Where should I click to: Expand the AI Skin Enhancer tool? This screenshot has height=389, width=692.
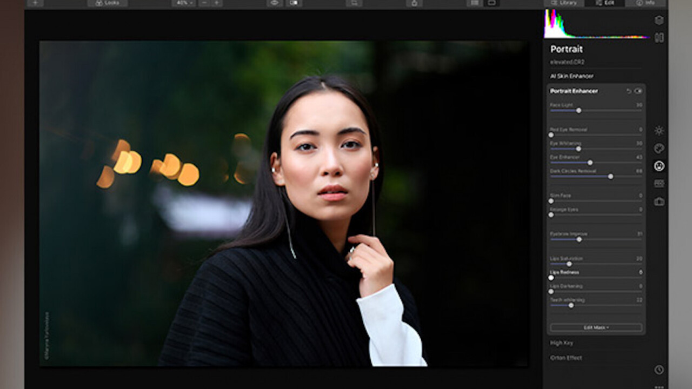(x=571, y=76)
